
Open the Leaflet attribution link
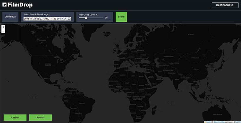click(x=209, y=122)
